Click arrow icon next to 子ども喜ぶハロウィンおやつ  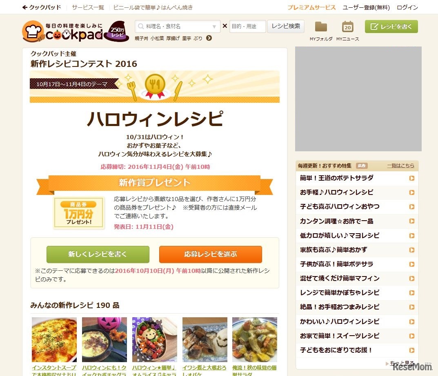pyautogui.click(x=411, y=206)
